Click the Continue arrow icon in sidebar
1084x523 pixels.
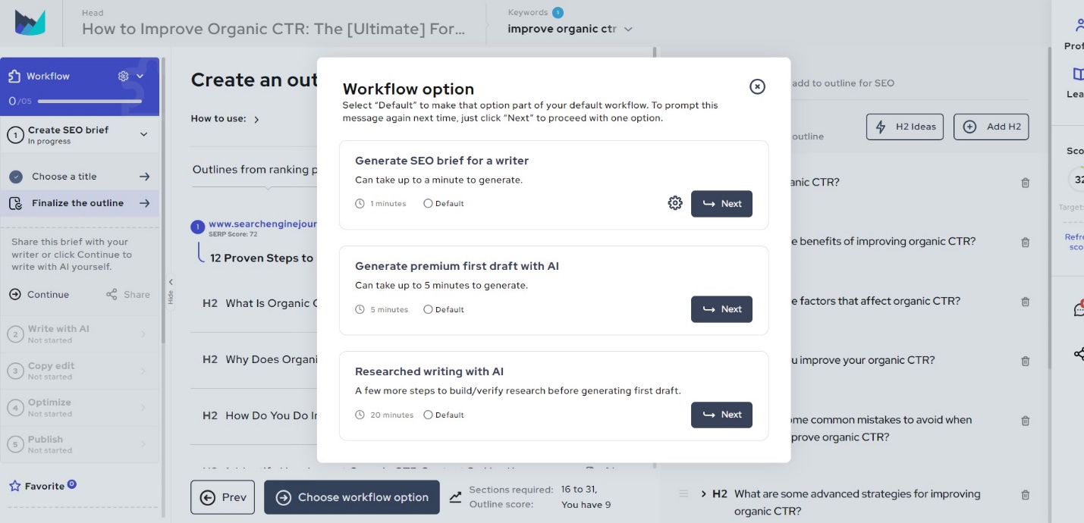[x=15, y=294]
